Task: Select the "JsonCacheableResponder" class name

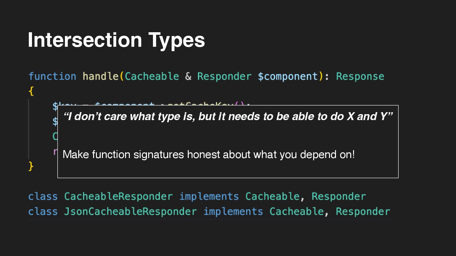Action: pyautogui.click(x=130, y=211)
